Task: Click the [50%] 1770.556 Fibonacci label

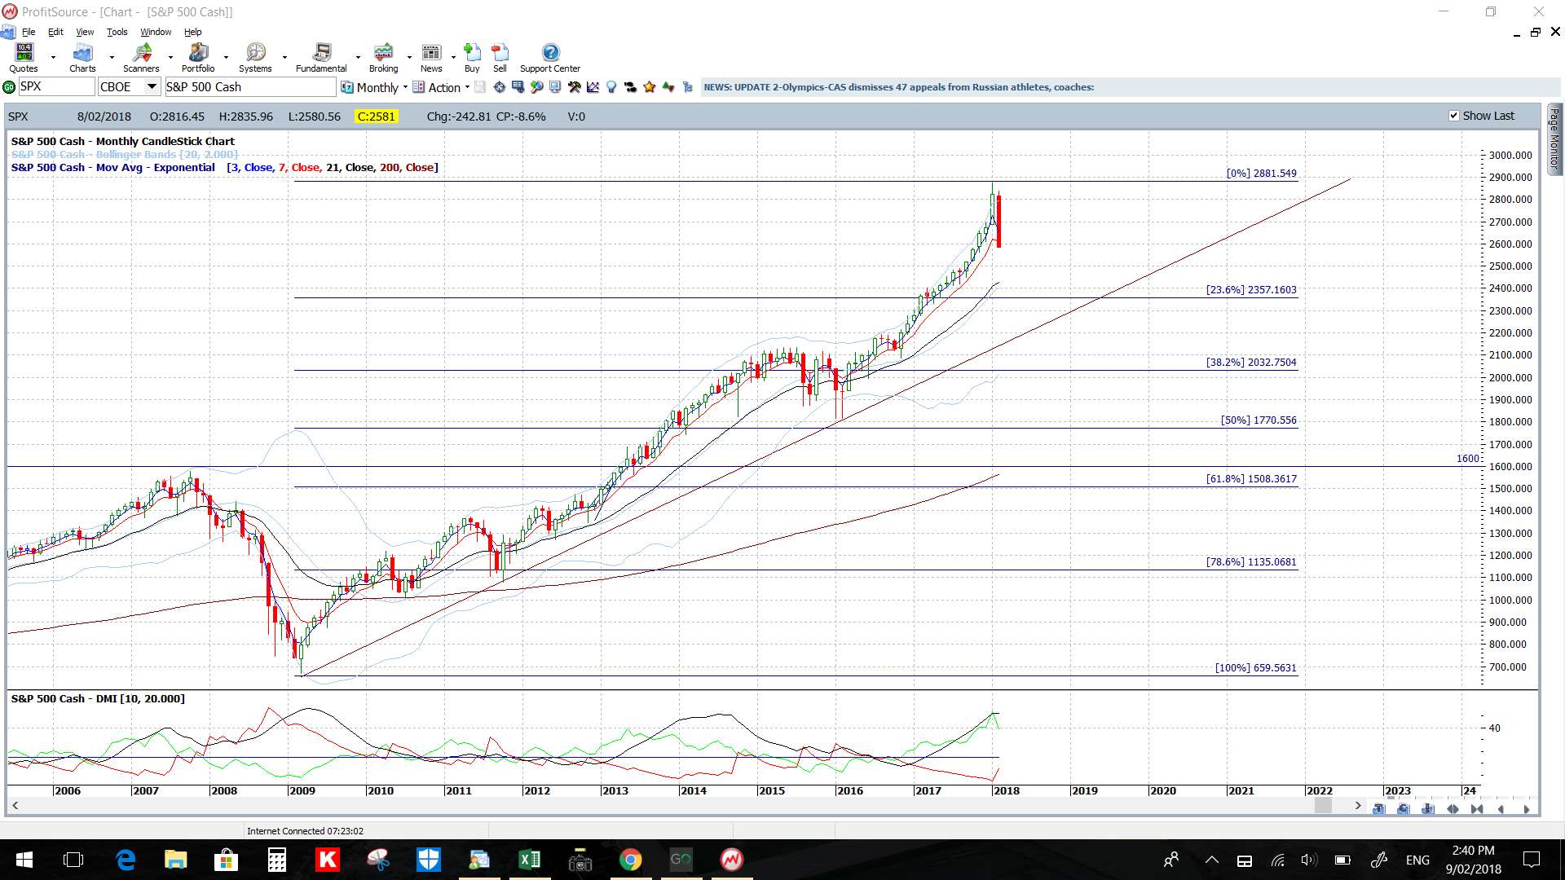Action: [x=1259, y=420]
